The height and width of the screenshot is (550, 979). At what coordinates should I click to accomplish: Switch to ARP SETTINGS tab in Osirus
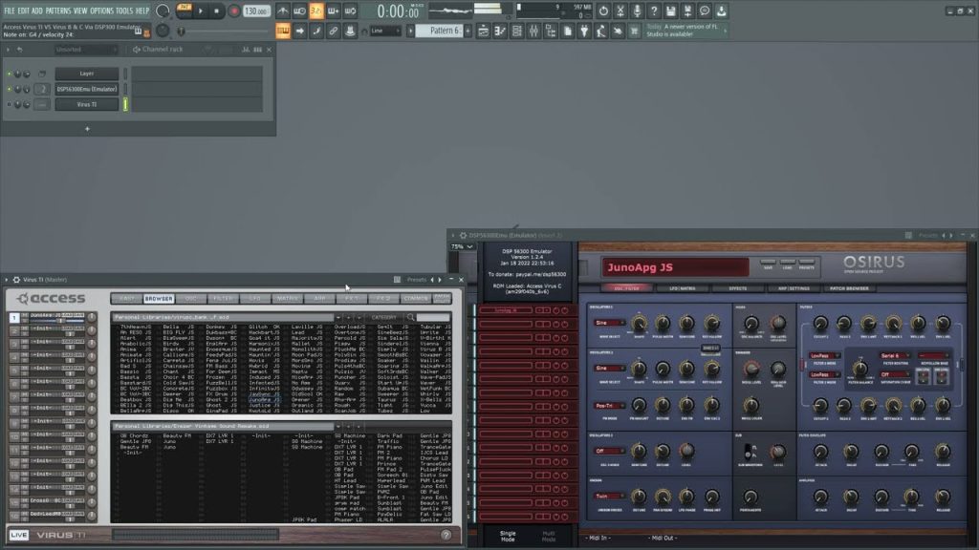click(793, 288)
